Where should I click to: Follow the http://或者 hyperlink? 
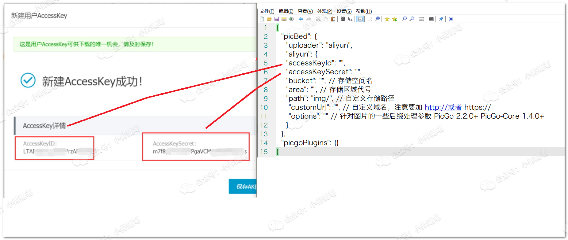pyautogui.click(x=443, y=107)
